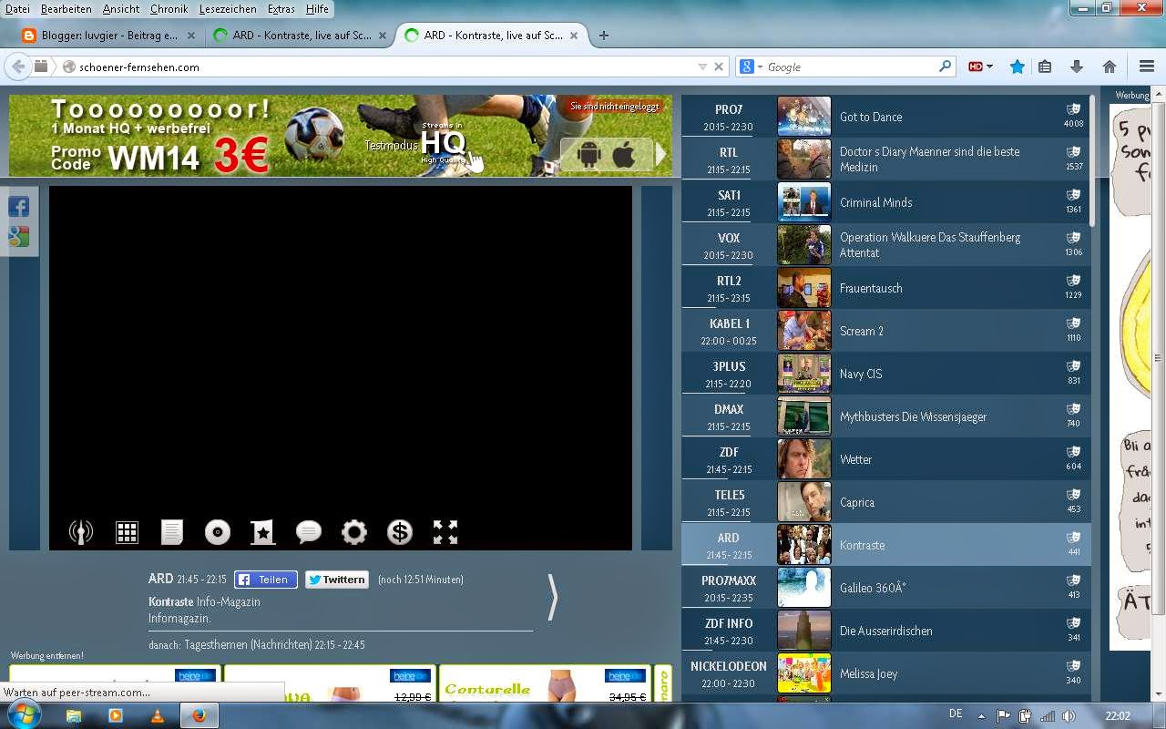Open the bookmarks list toolbar icon
This screenshot has width=1166, height=729.
1045,67
